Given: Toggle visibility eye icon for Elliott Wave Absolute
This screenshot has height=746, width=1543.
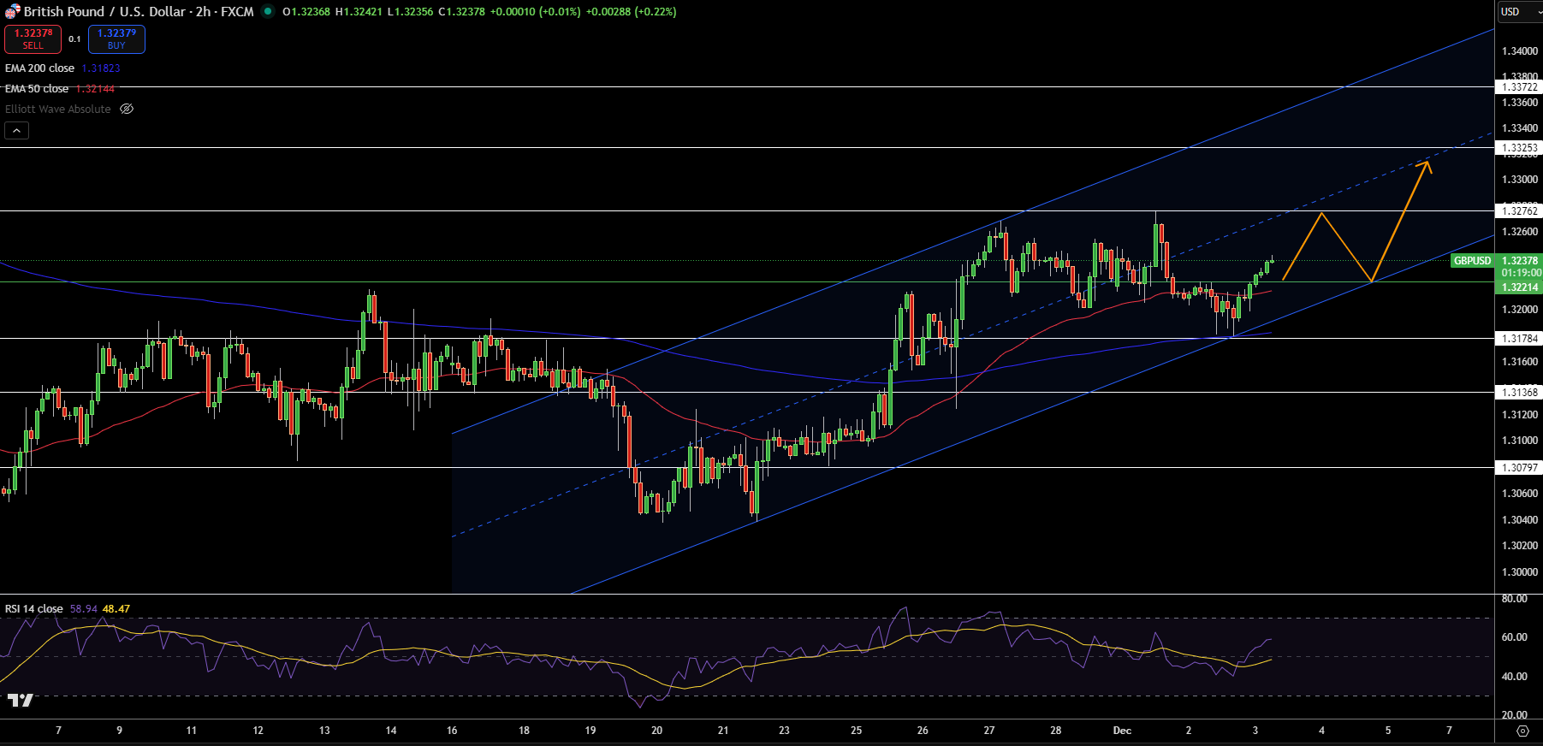Looking at the screenshot, I should (x=127, y=109).
